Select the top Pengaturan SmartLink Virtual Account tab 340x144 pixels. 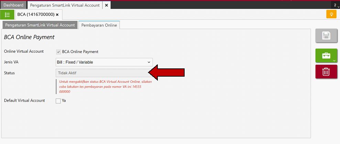[x=65, y=5]
